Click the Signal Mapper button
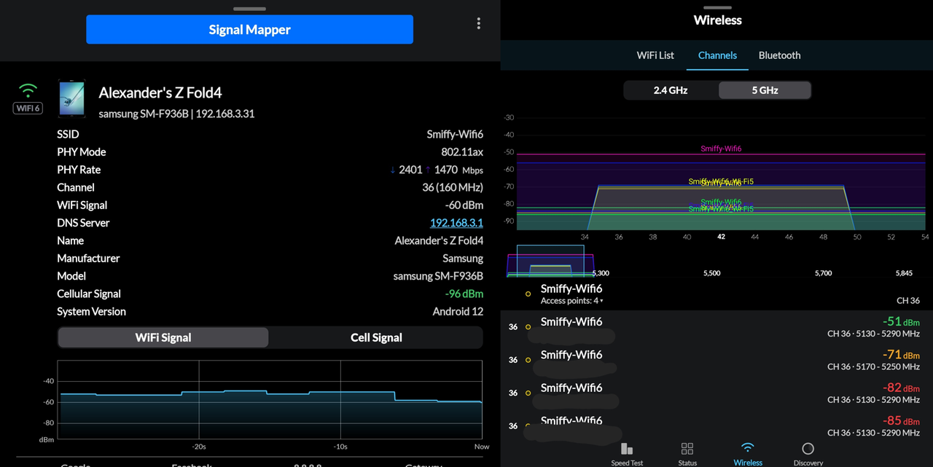This screenshot has width=933, height=467. tap(250, 30)
